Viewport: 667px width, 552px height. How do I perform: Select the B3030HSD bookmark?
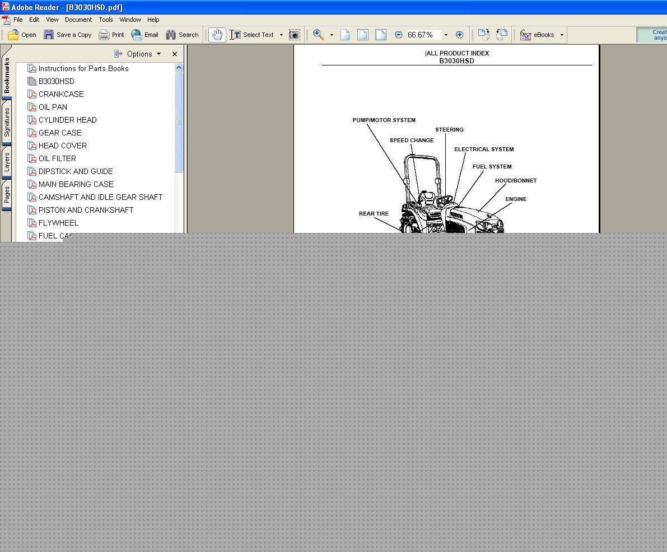[x=56, y=81]
